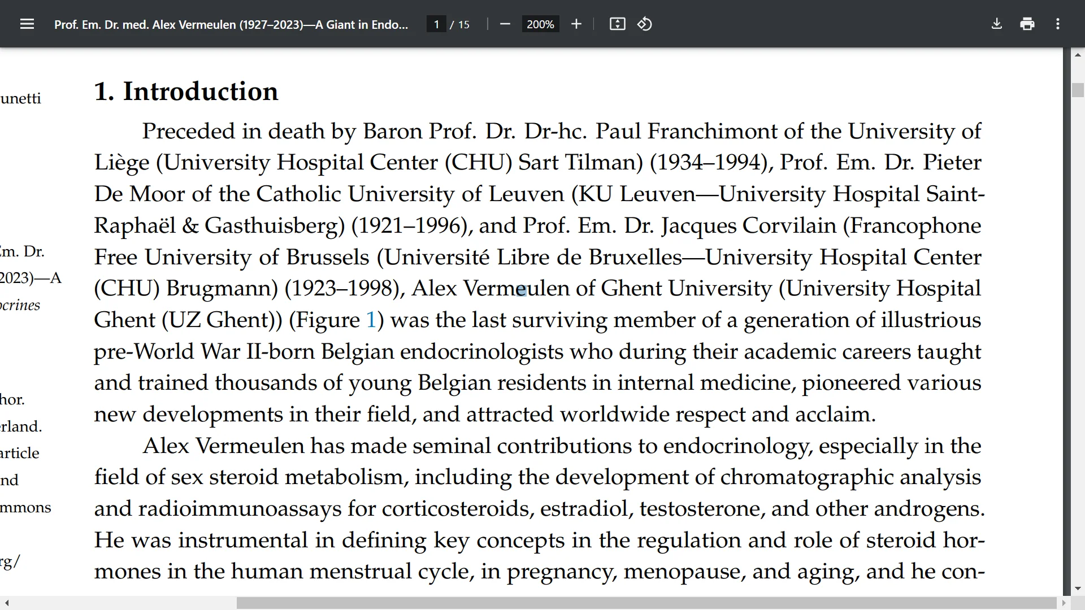Click the scroll down arrow
The image size is (1085, 610).
1078,589
